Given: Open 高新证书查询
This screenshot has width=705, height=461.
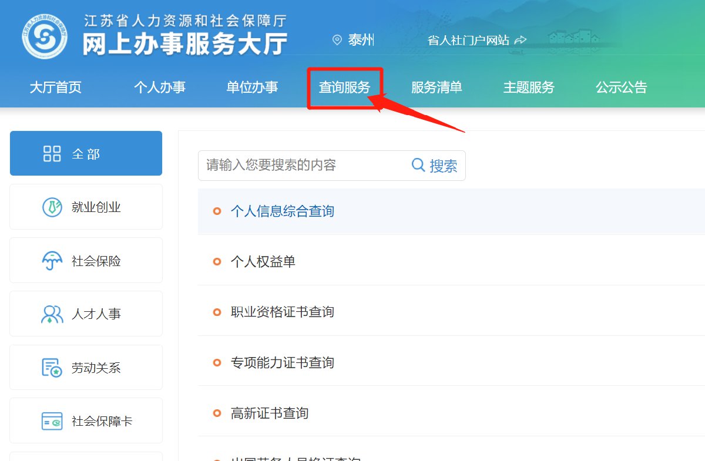Looking at the screenshot, I should 270,413.
